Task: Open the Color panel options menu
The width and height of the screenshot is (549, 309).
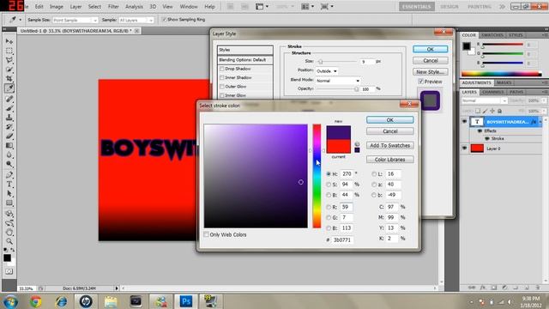Action: 545,35
